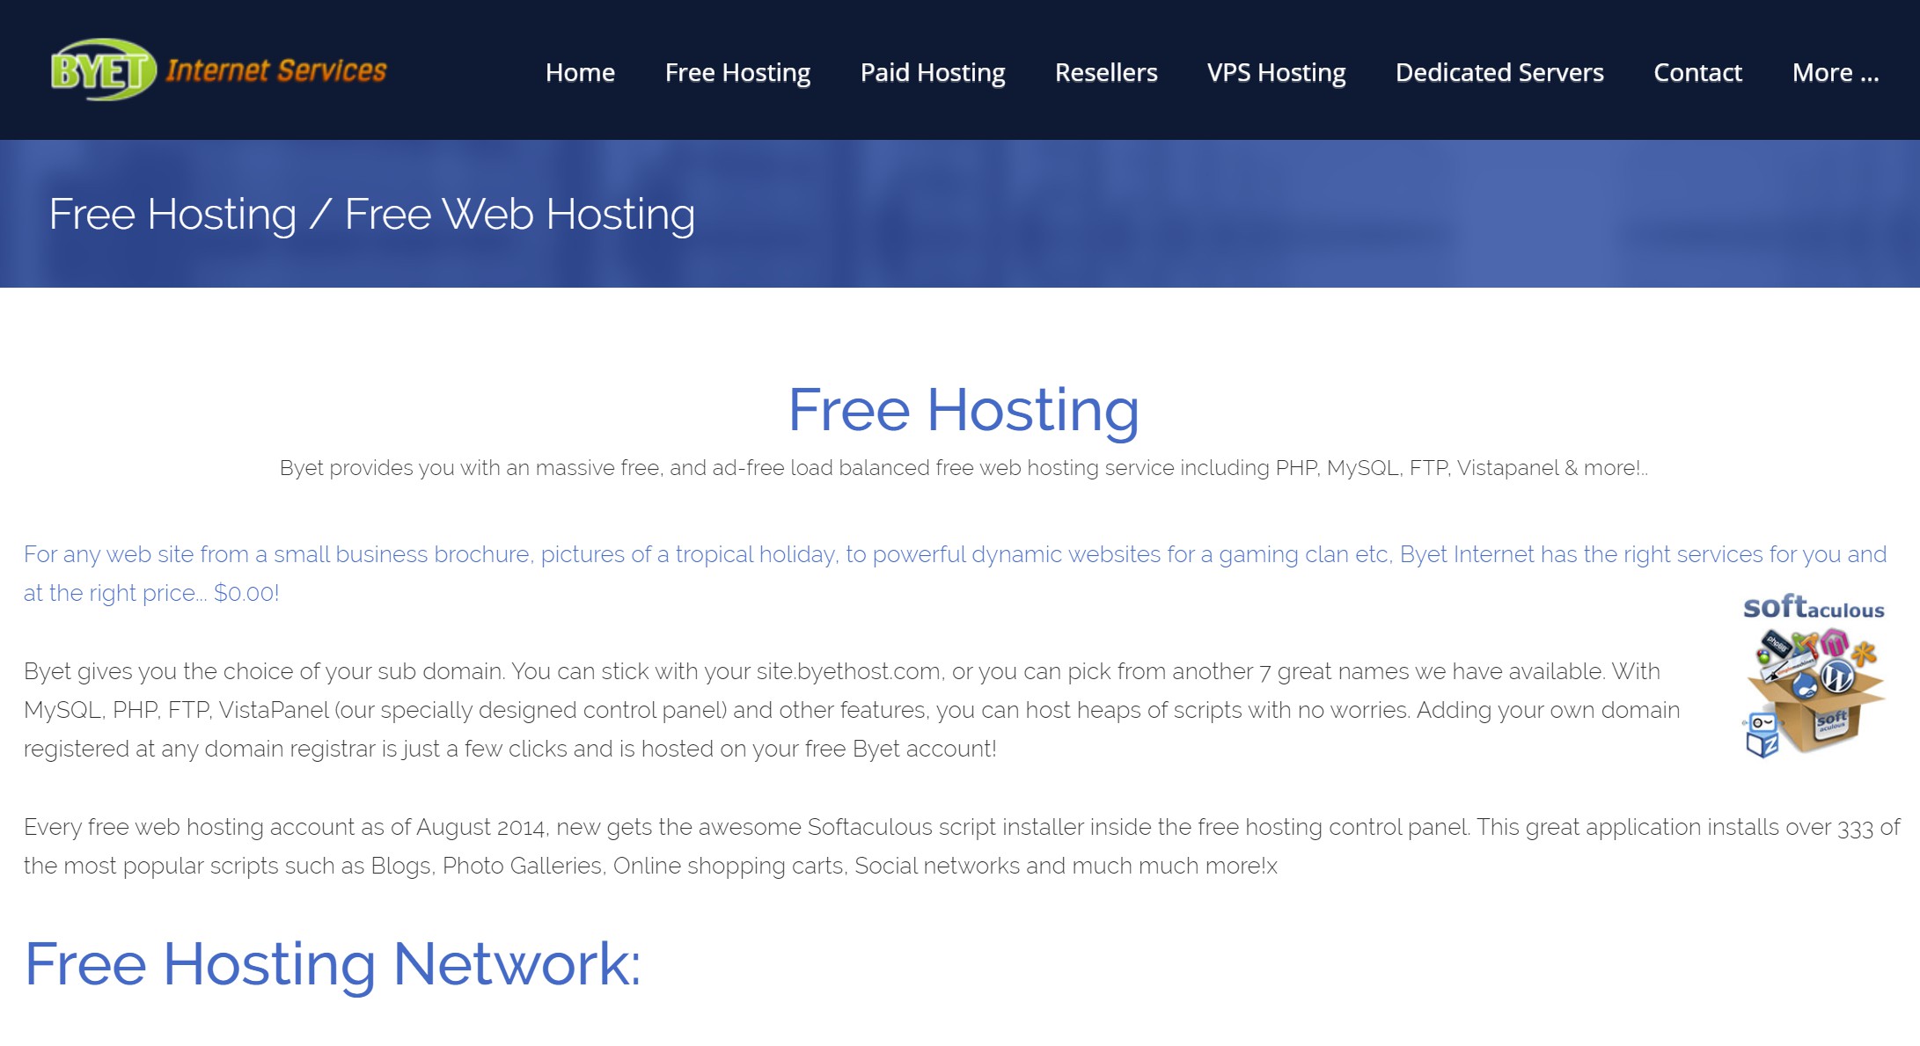This screenshot has width=1920, height=1046.
Task: Click the Softaculous logo text image
Action: coord(1814,608)
